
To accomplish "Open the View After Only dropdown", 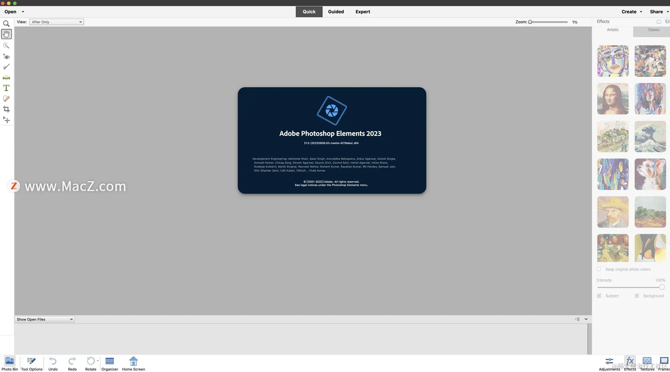I will [x=57, y=22].
